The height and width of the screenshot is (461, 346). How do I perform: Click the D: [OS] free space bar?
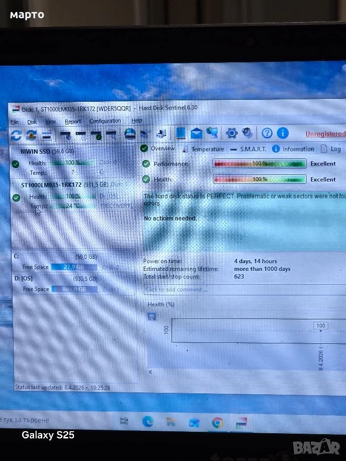pyautogui.click(x=75, y=289)
